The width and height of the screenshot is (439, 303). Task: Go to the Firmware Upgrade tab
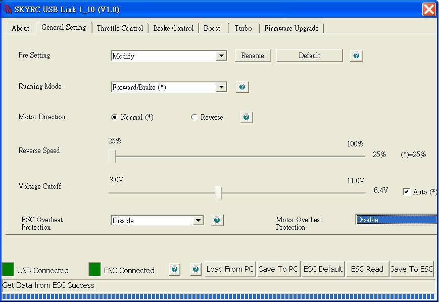coord(291,28)
